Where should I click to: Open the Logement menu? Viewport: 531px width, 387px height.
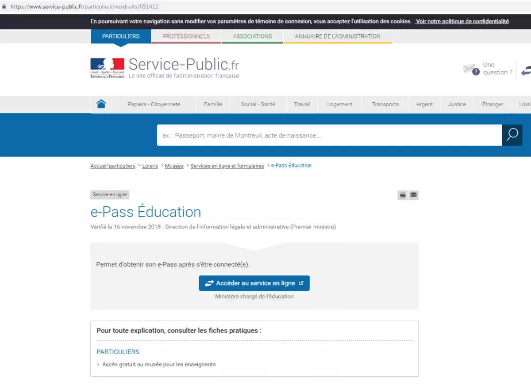pyautogui.click(x=340, y=104)
